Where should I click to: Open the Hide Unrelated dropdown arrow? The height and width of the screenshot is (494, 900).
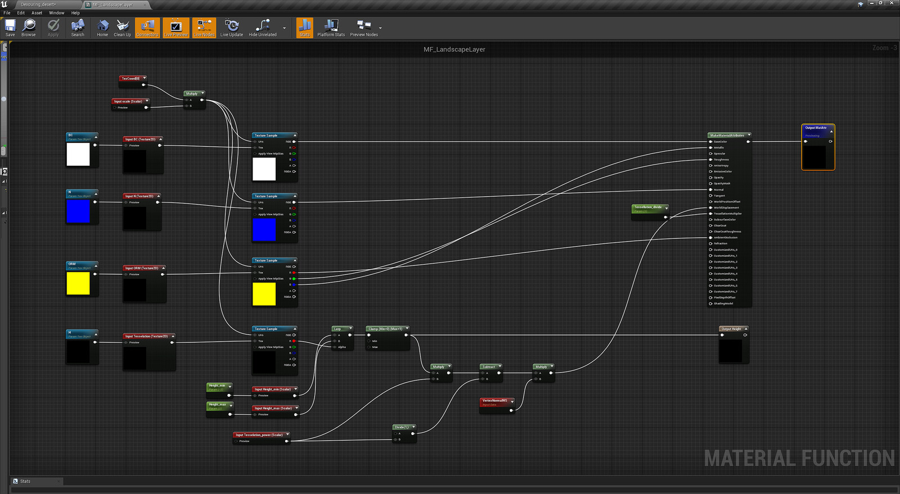[x=284, y=28]
